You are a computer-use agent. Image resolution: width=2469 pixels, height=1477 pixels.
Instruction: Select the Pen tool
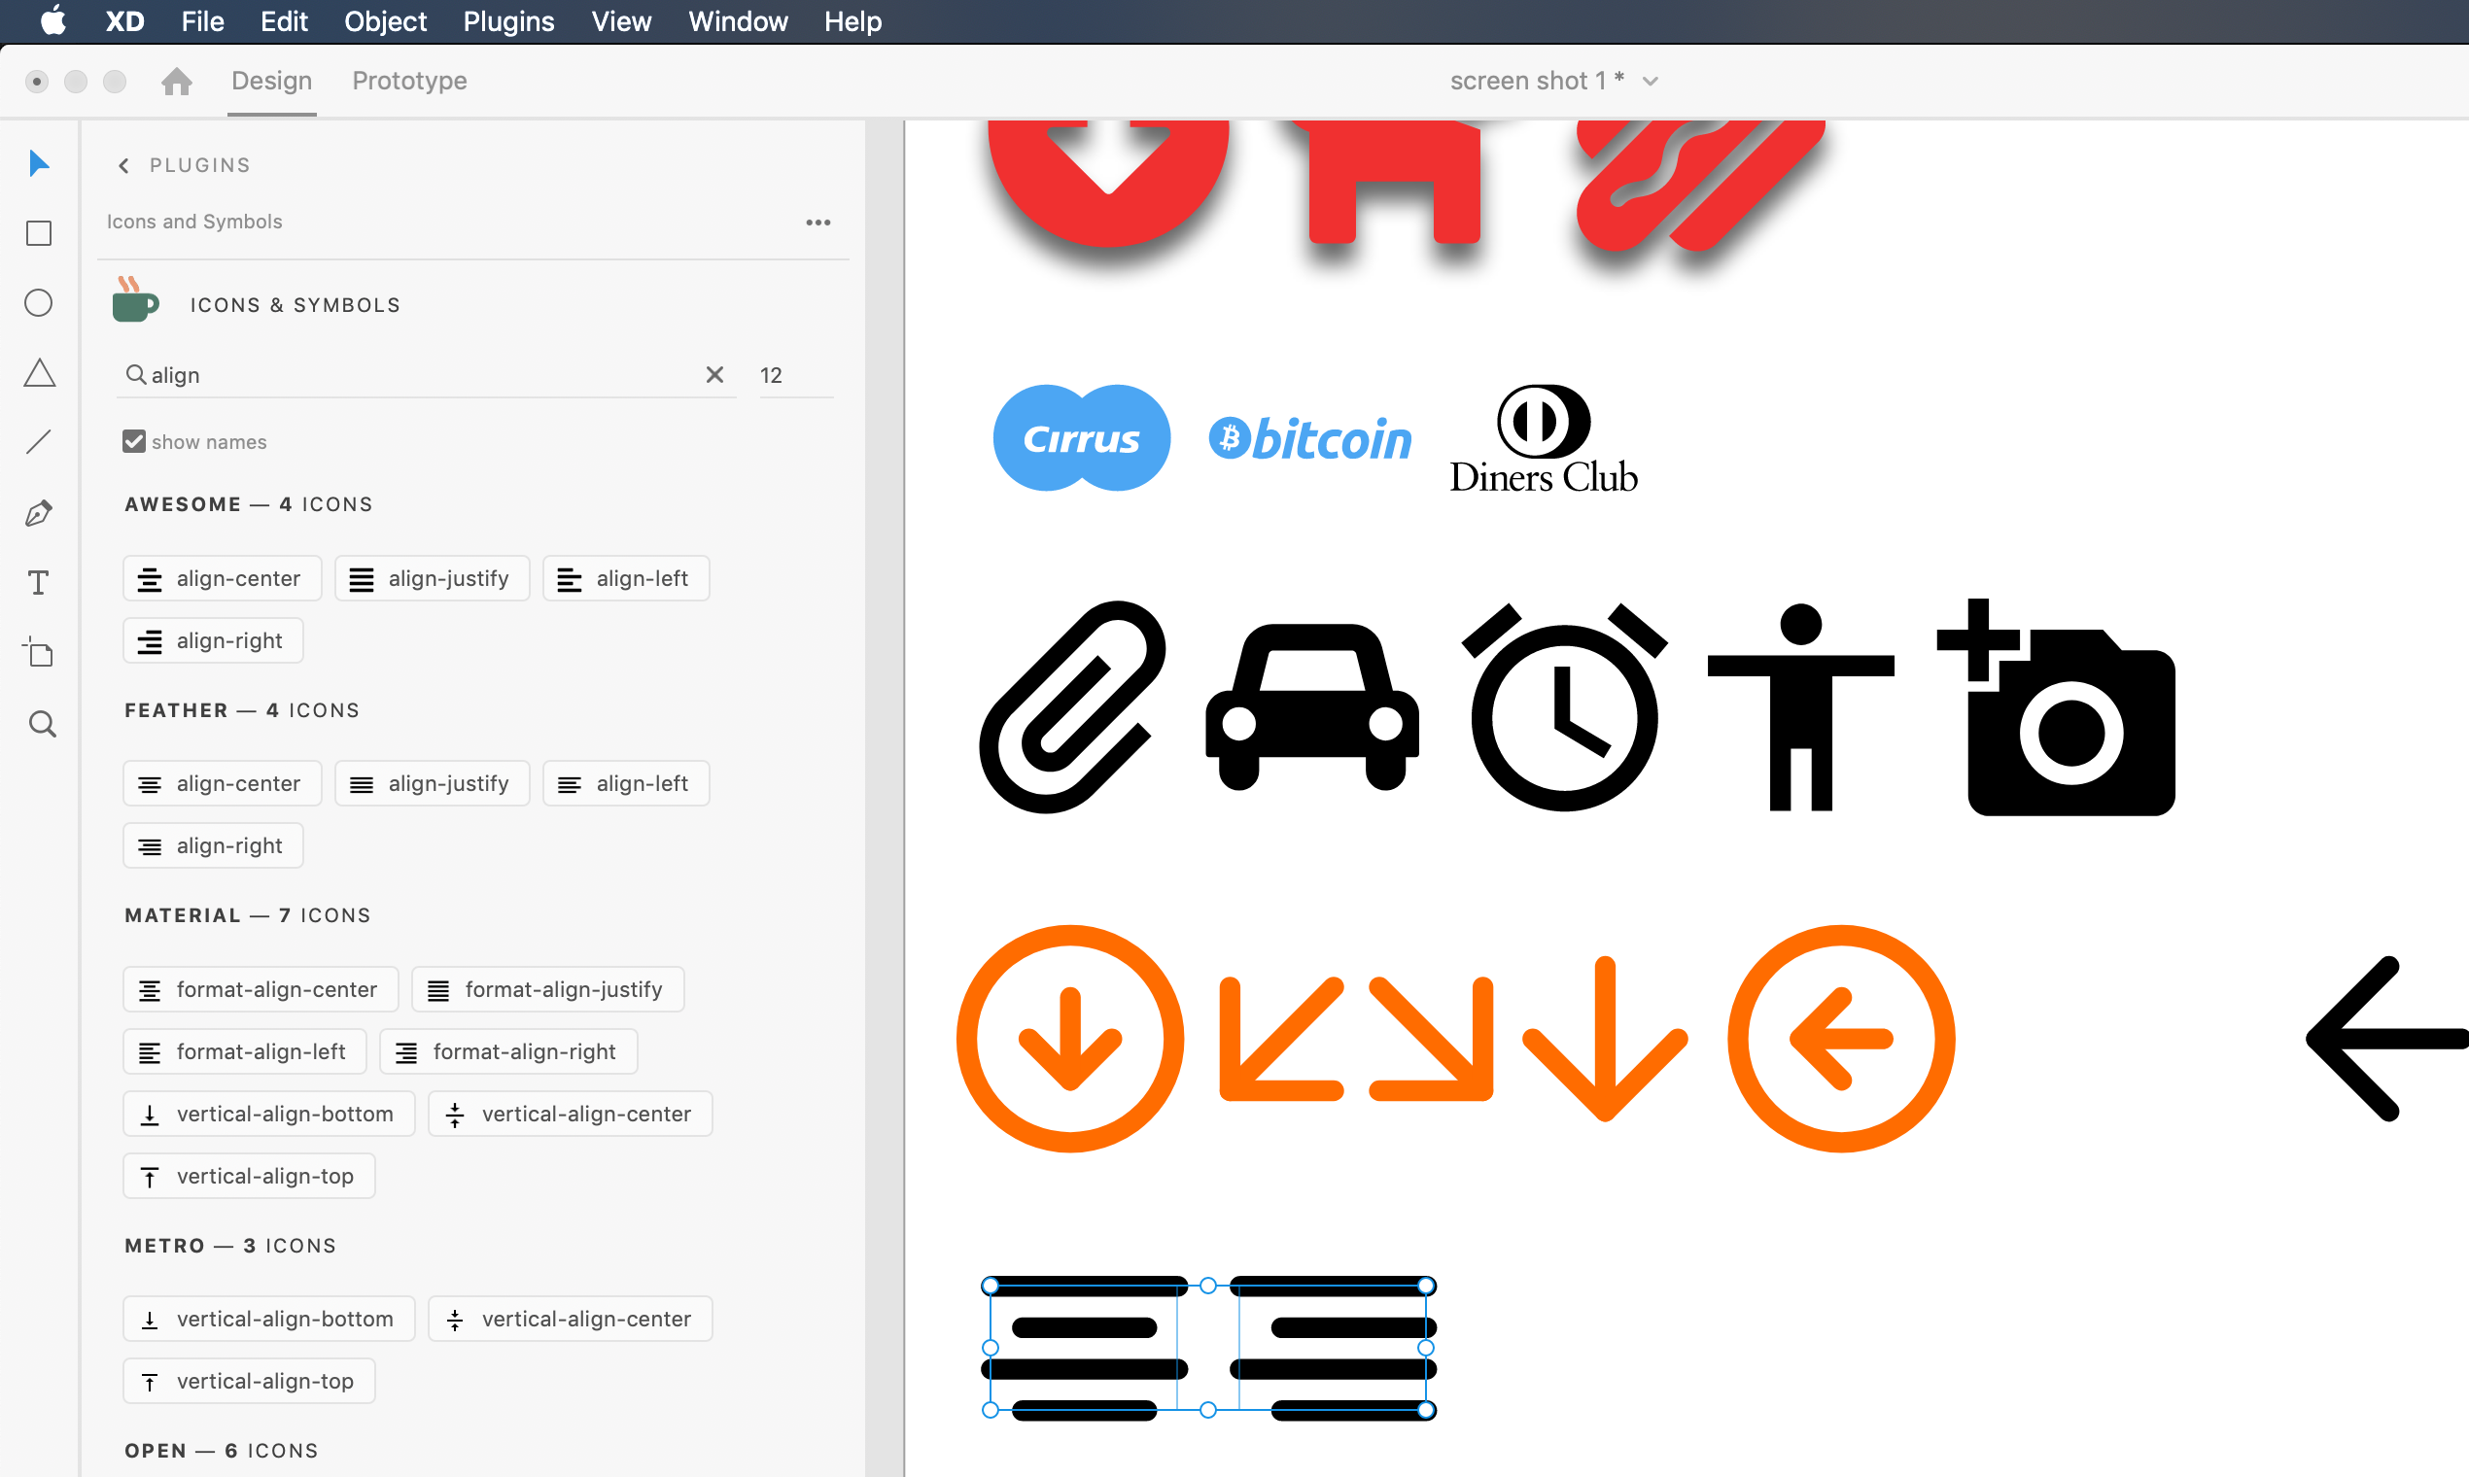pos(38,512)
